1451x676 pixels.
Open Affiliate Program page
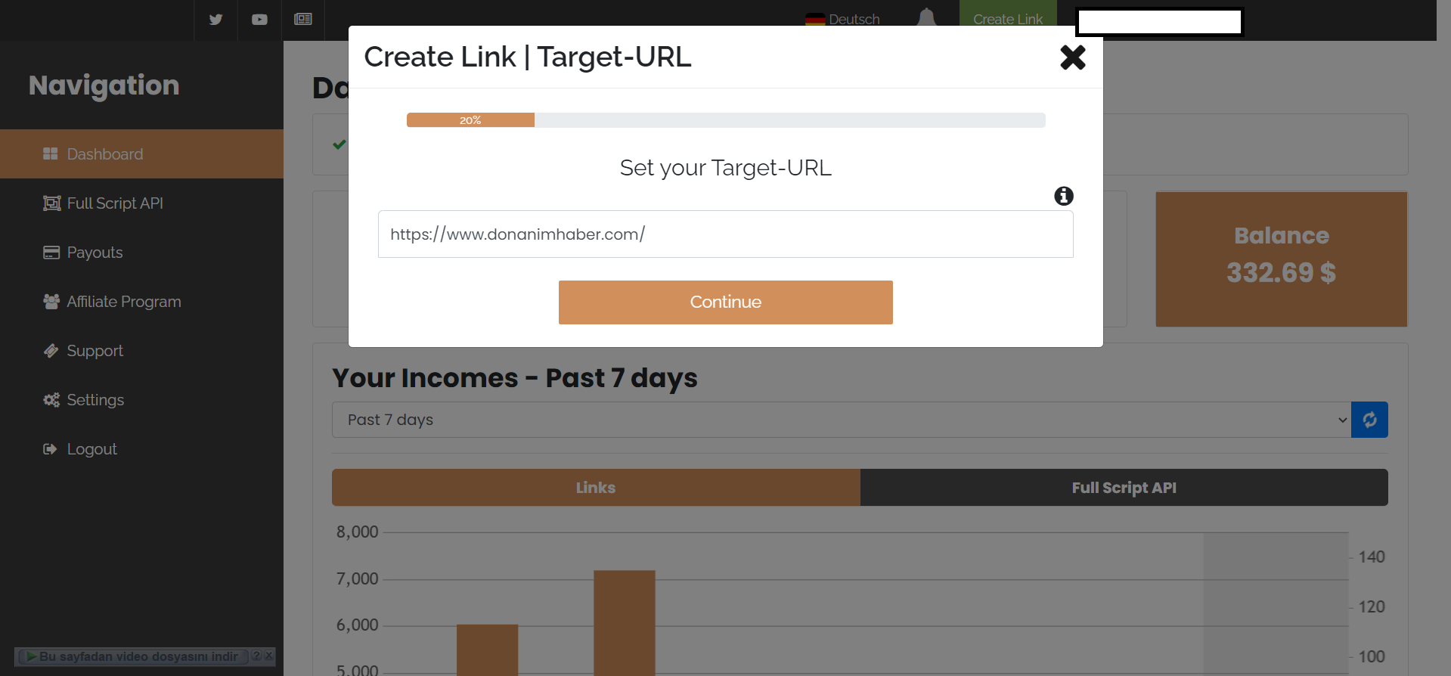[123, 302]
